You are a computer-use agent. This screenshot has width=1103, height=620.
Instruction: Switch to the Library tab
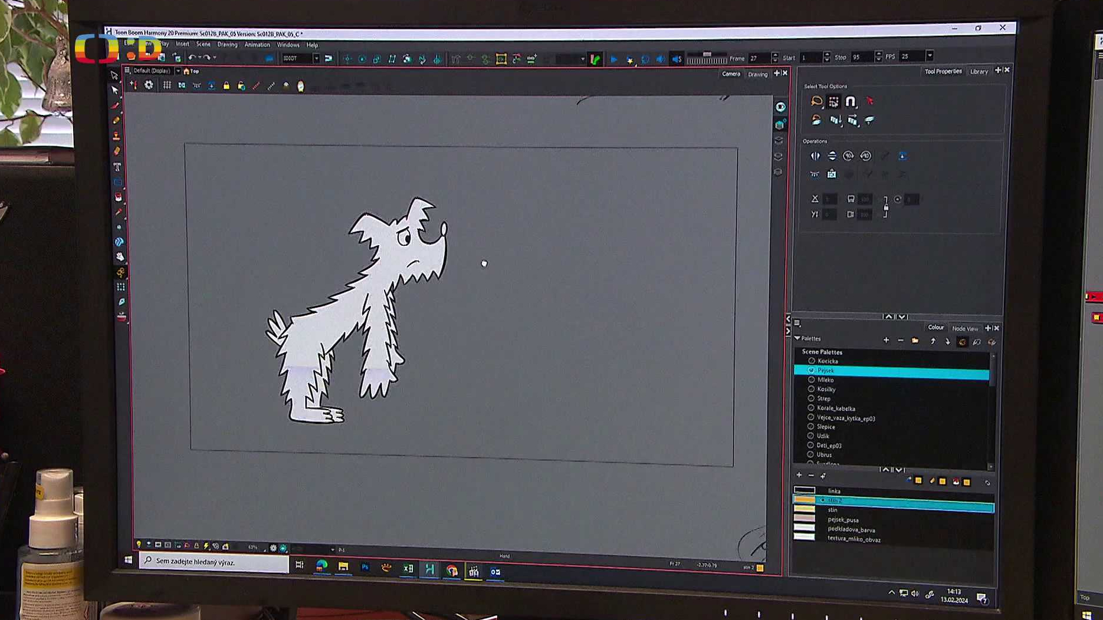pyautogui.click(x=979, y=71)
